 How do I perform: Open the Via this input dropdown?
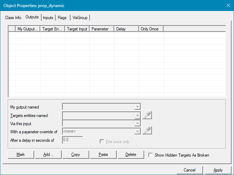(x=137, y=123)
